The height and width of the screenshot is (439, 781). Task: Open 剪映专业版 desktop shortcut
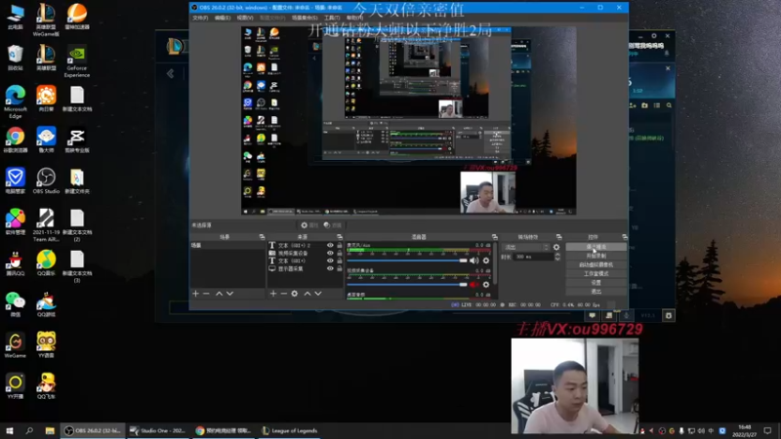(x=77, y=139)
